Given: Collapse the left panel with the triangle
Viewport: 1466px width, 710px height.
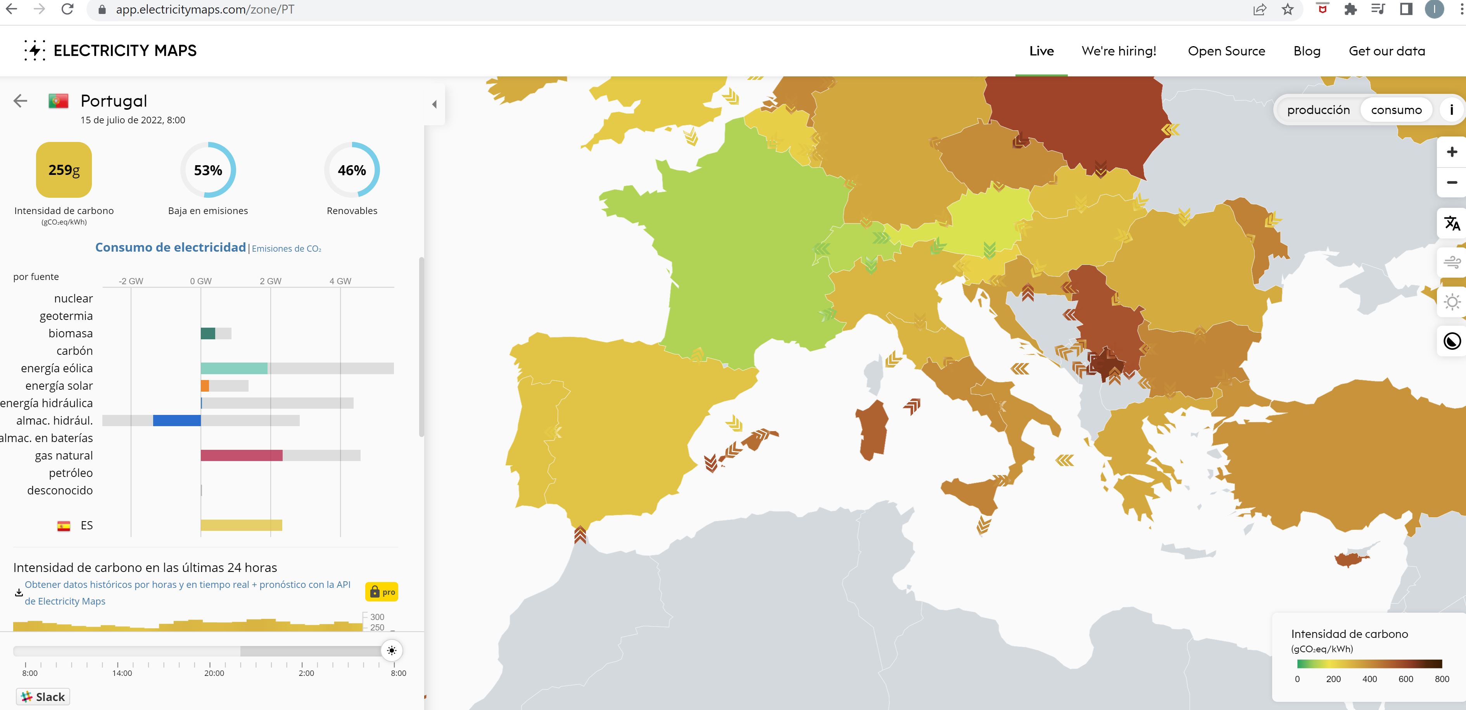Looking at the screenshot, I should click(434, 104).
